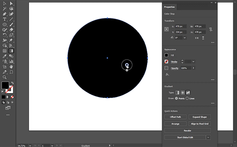Open the Fill swatch in Appearance

[166, 55]
